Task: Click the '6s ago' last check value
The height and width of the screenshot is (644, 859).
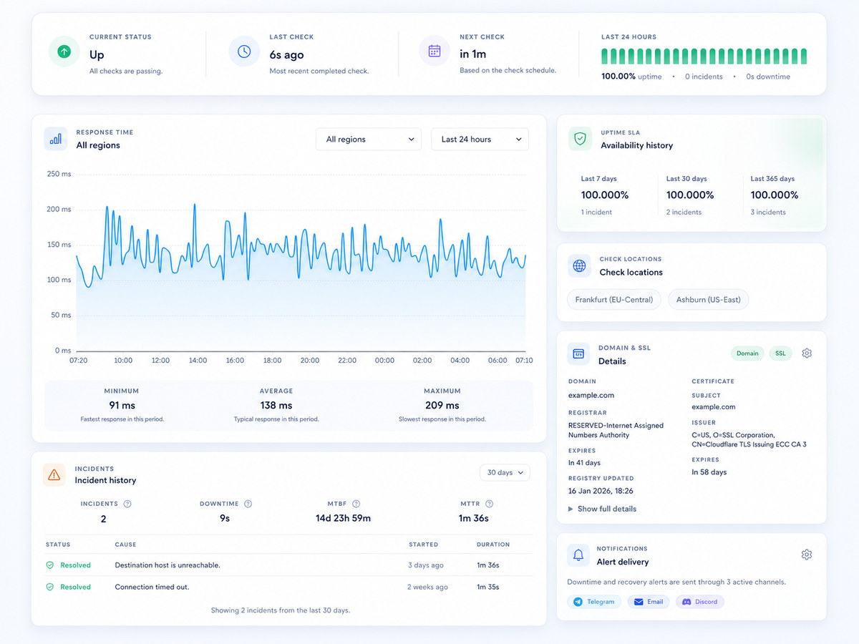Action: point(286,55)
